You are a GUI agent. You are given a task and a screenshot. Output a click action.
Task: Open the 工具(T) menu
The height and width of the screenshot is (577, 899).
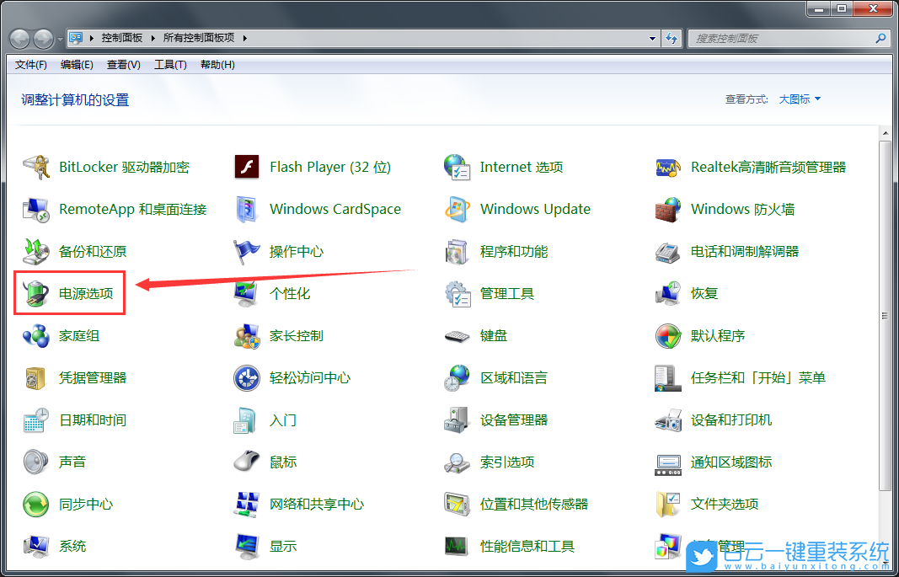(x=169, y=64)
